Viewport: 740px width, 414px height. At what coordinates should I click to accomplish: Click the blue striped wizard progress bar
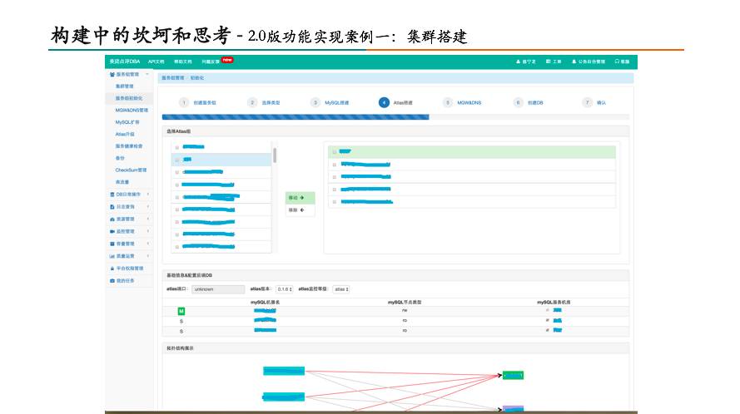(x=296, y=117)
